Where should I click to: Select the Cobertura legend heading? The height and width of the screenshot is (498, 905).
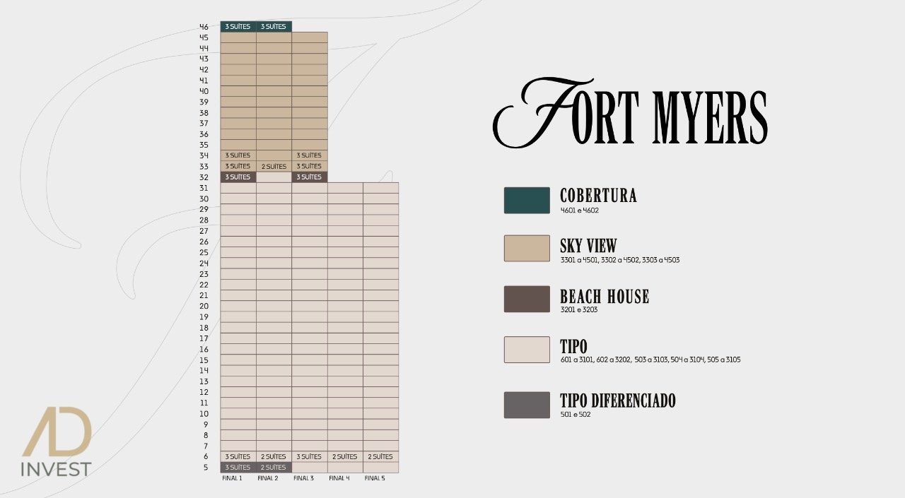598,196
